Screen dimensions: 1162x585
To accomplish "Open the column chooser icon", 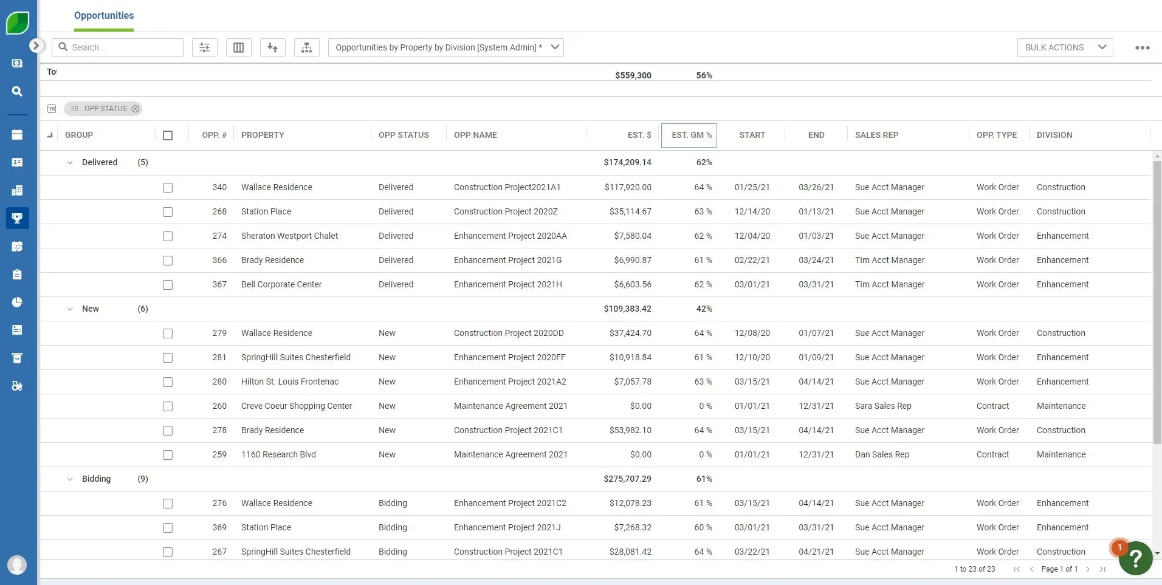I will 238,47.
